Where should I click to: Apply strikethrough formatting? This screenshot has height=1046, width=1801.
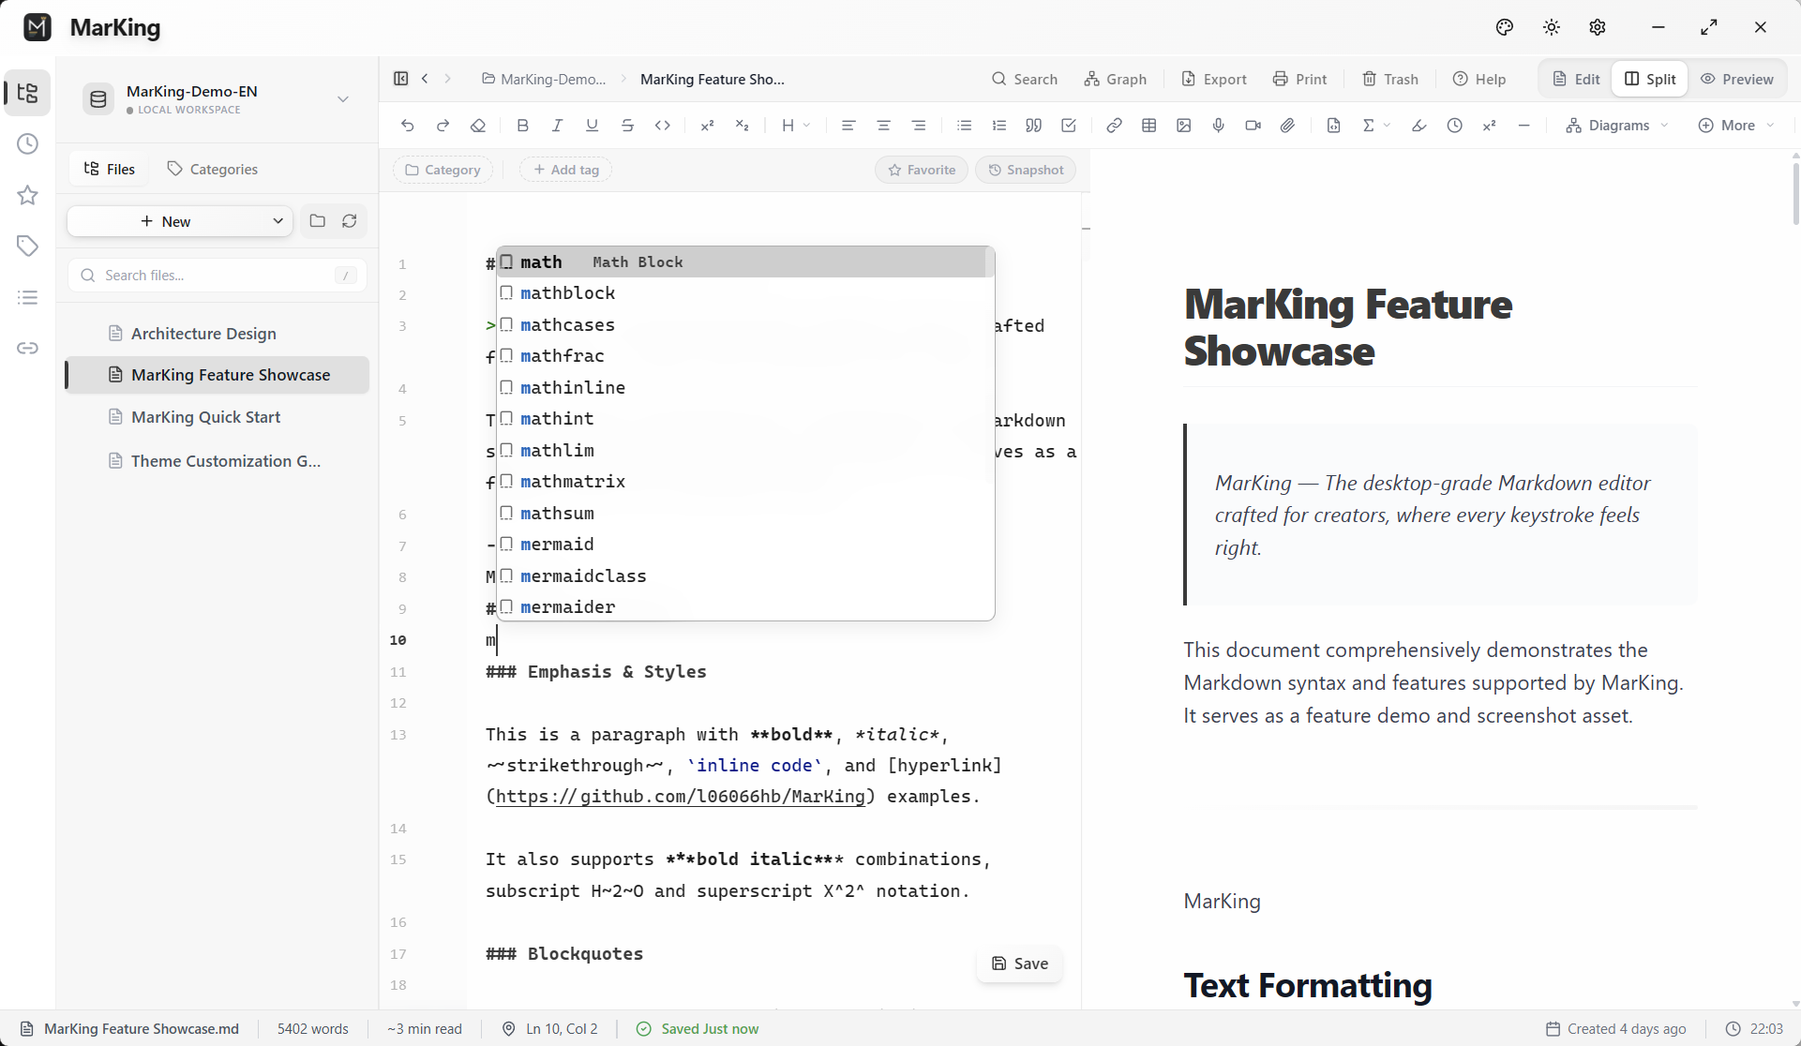(x=627, y=126)
